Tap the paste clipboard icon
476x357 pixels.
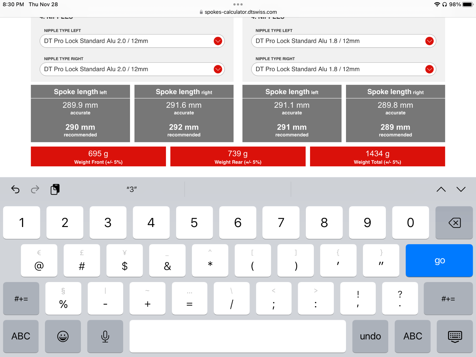click(x=55, y=189)
